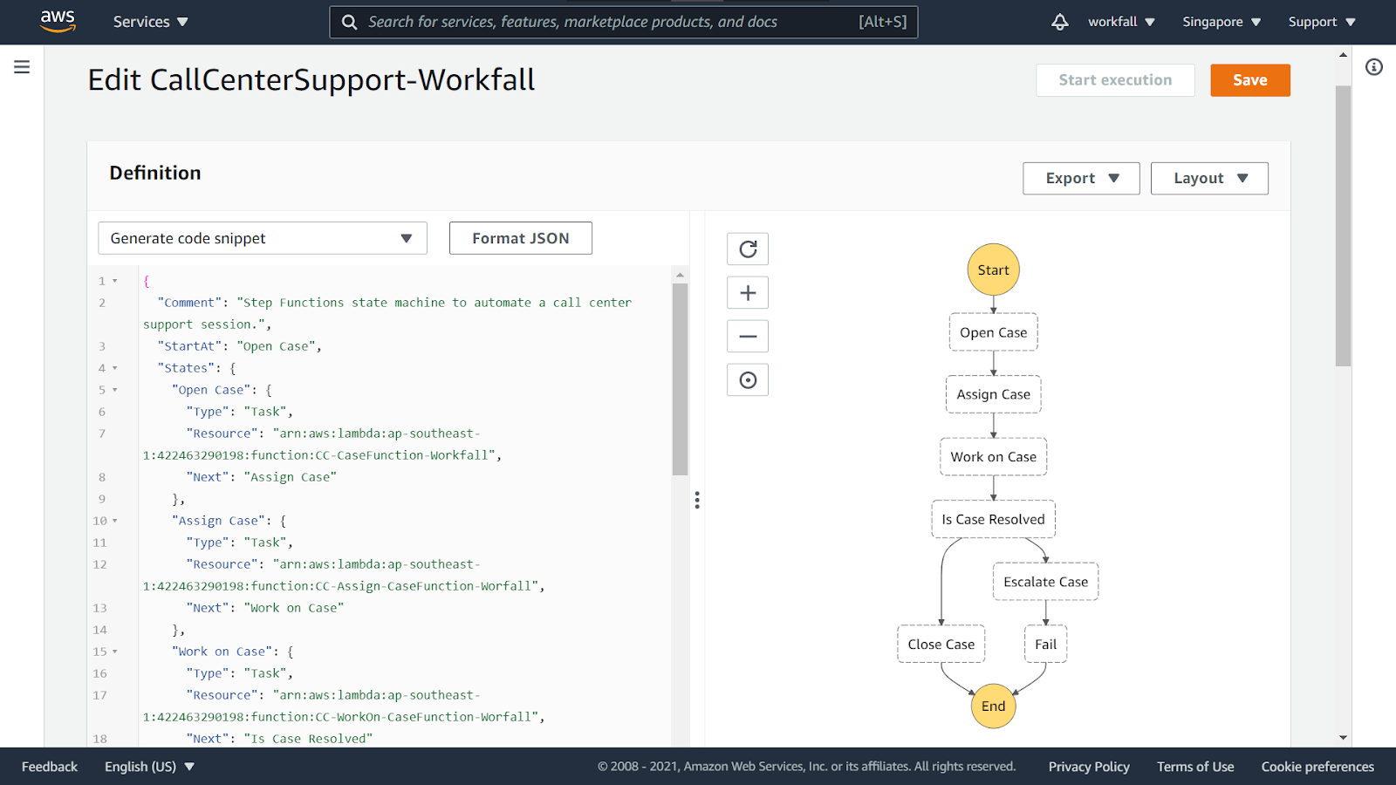Click the "StartAt" key on line 3
The height and width of the screenshot is (785, 1396).
pos(190,346)
